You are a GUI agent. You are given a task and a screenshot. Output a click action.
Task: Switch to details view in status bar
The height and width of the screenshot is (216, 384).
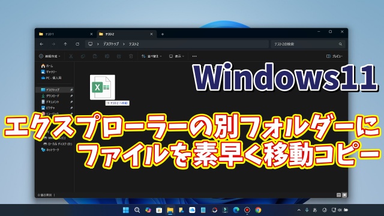click(338, 195)
